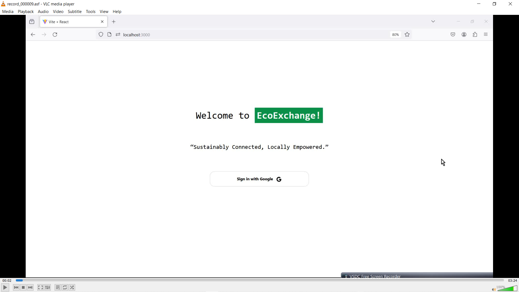The width and height of the screenshot is (519, 292).
Task: Expand the browser tab list chevron
Action: pyautogui.click(x=433, y=21)
